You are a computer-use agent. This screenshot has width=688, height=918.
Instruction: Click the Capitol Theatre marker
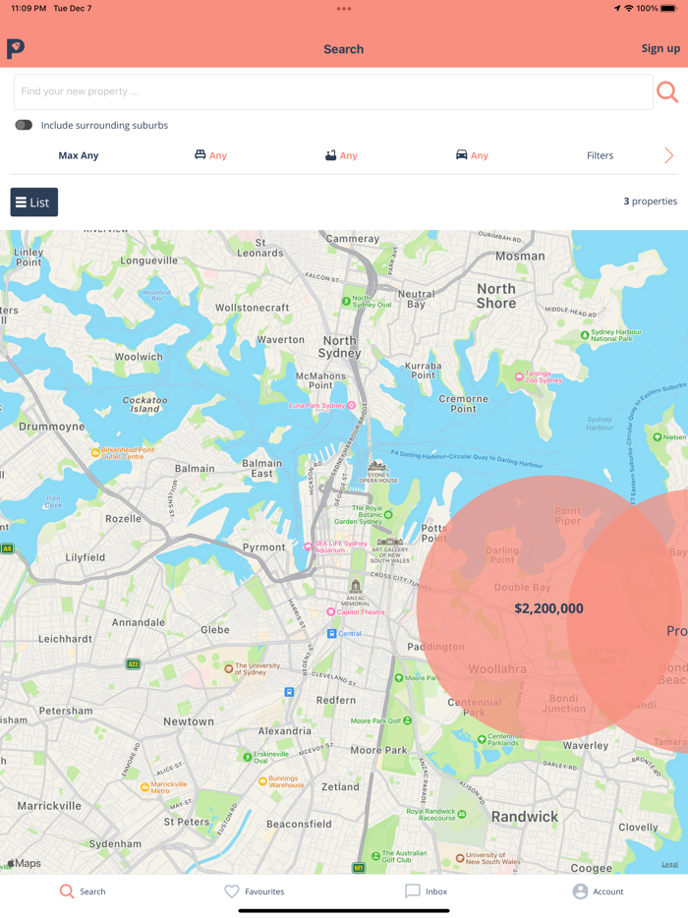[x=330, y=611]
